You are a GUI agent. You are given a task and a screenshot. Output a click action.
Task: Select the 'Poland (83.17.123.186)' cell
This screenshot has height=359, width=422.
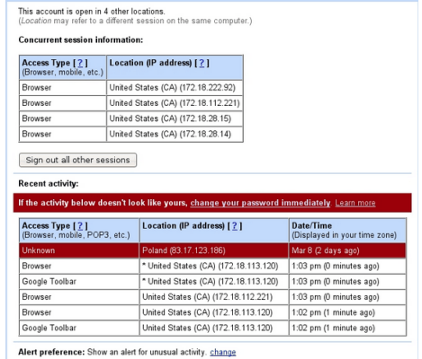214,250
